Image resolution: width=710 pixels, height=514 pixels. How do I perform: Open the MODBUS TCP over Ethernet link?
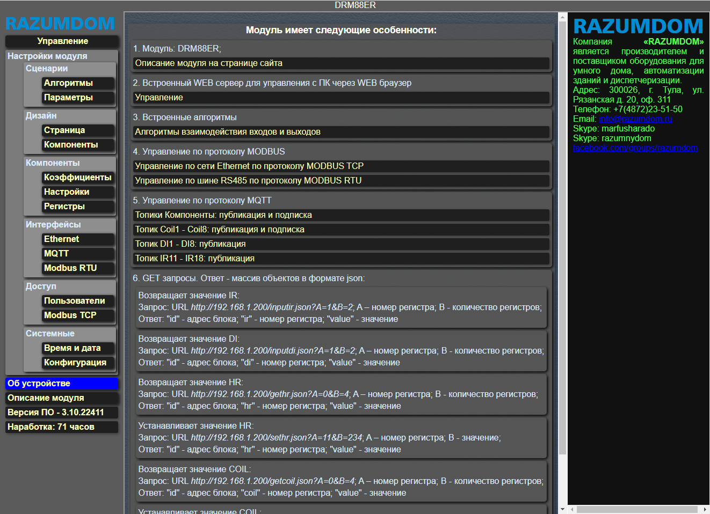pyautogui.click(x=341, y=166)
